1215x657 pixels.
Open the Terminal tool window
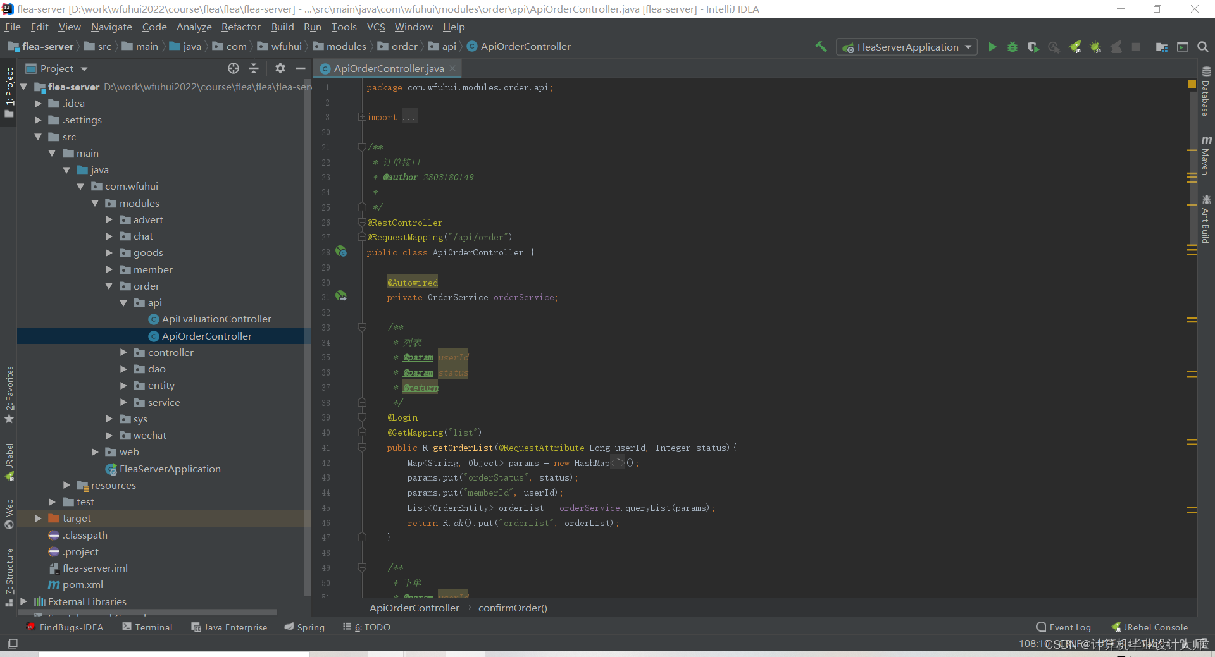(147, 627)
